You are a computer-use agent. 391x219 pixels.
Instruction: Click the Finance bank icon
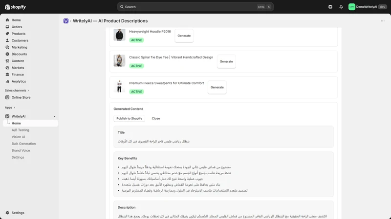click(x=7, y=74)
